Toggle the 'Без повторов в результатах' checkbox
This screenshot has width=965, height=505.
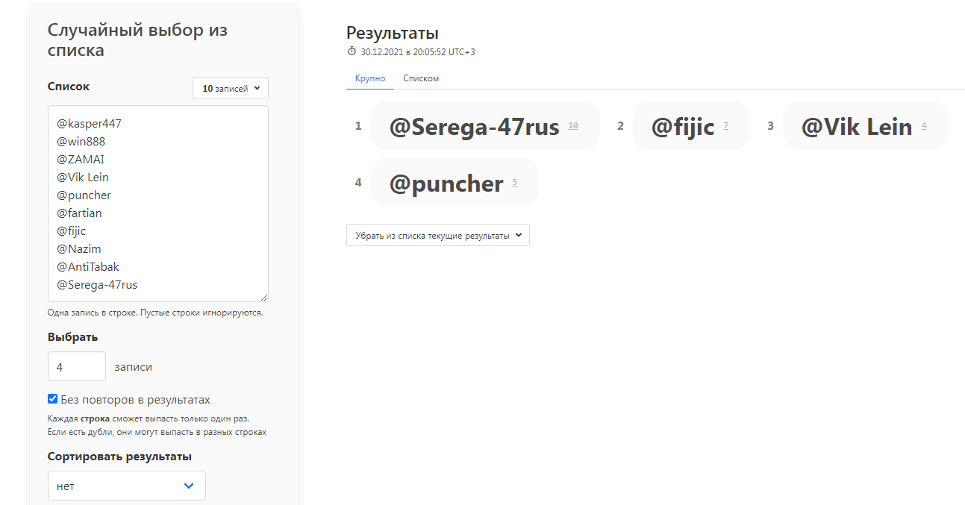[53, 399]
